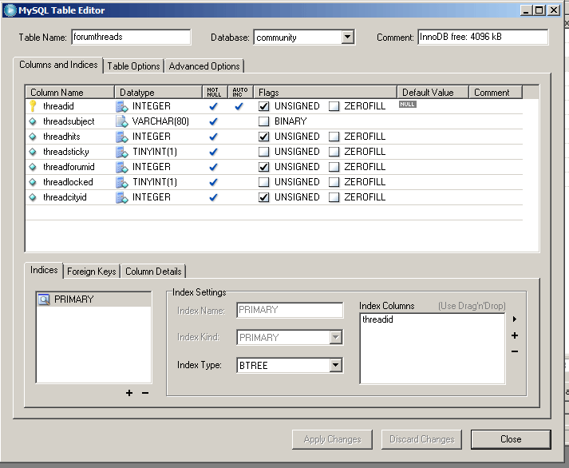Click the datatype icon in threadsticky row

[x=122, y=152]
